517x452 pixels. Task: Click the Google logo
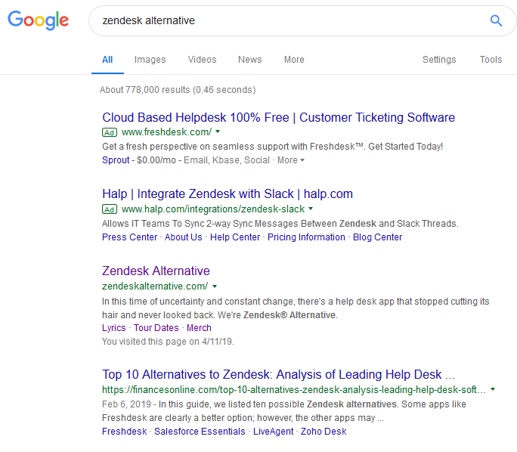coord(38,21)
